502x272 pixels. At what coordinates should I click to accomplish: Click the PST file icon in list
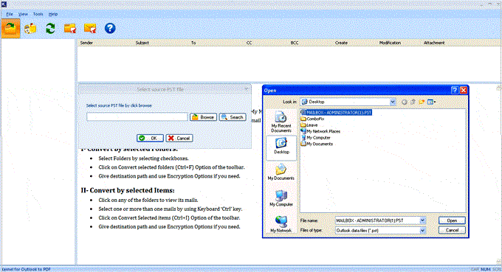coord(303,113)
